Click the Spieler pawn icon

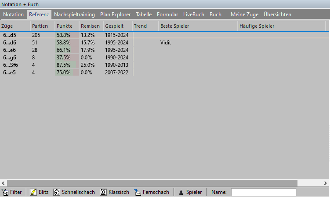coord(181,192)
